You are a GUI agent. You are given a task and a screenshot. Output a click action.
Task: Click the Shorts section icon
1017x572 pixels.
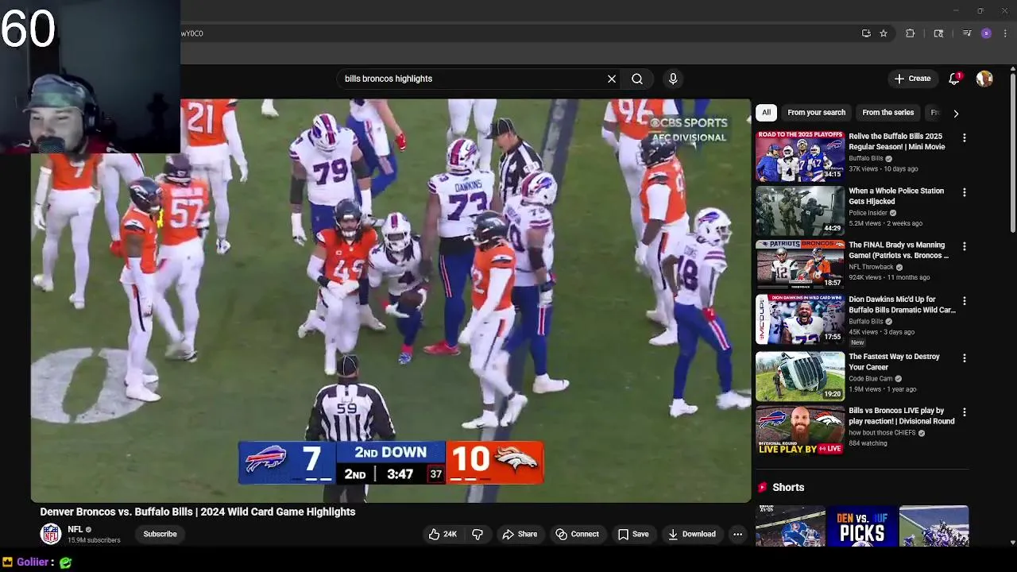[x=763, y=487]
